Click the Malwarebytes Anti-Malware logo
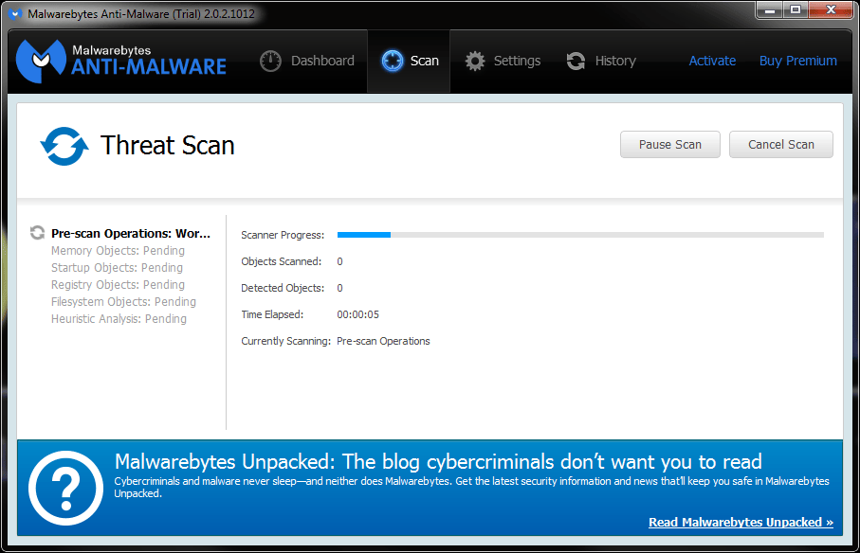 coord(122,61)
